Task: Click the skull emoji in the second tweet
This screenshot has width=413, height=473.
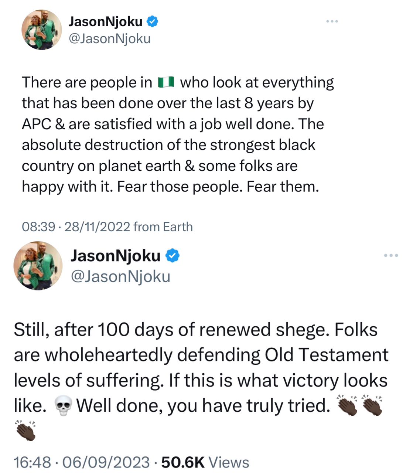Action: [63, 406]
